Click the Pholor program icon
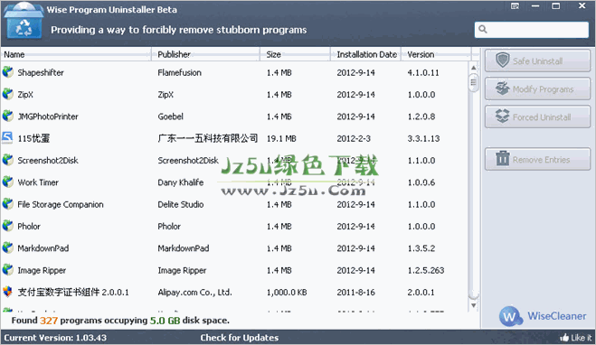 7,226
